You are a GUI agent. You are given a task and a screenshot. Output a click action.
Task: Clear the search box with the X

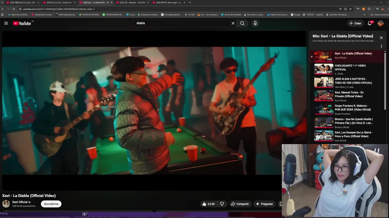(x=233, y=23)
